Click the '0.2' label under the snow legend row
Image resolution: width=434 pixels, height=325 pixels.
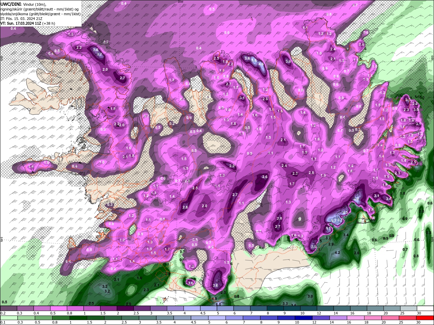point(3,313)
